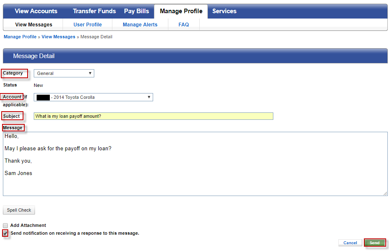Open the User Profile sub-tab

(x=88, y=25)
